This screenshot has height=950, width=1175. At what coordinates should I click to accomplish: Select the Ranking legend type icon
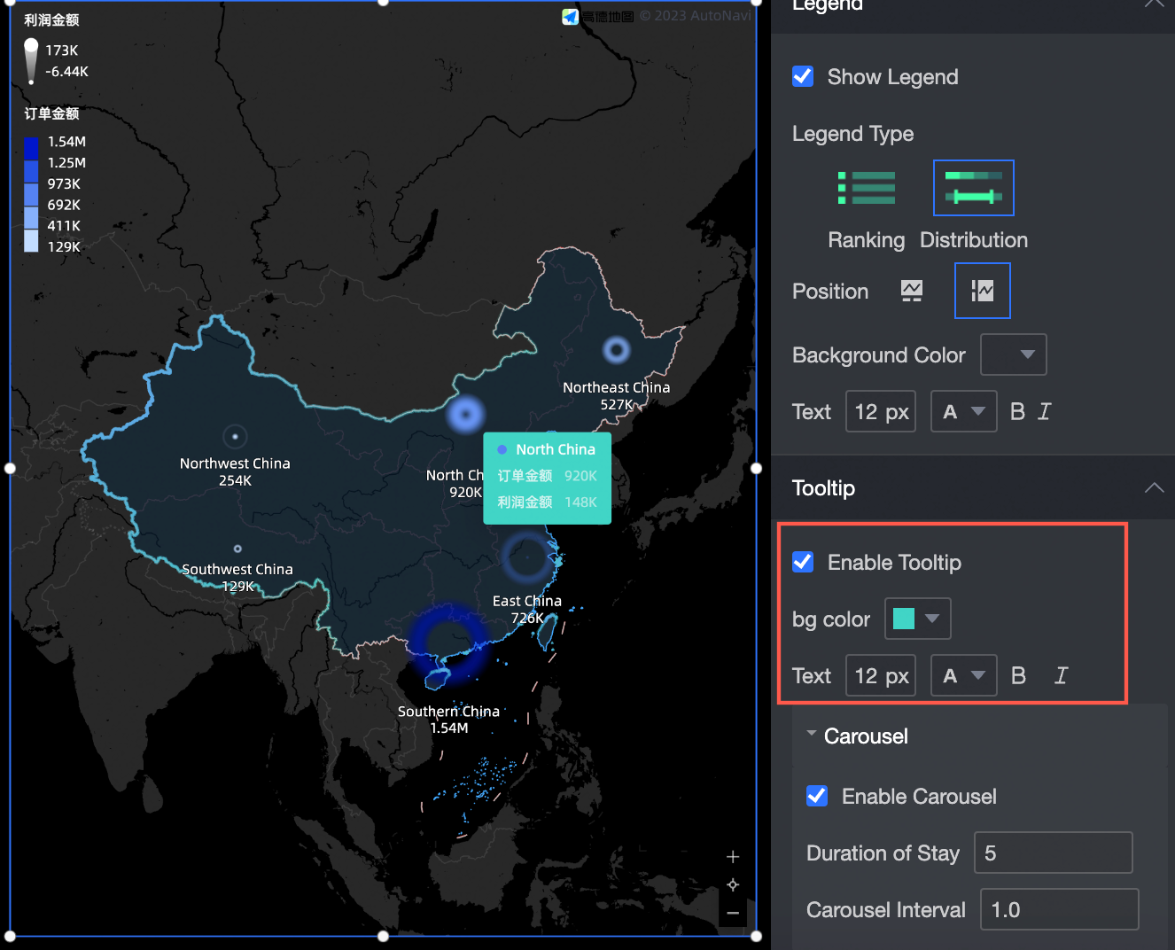[x=866, y=187]
